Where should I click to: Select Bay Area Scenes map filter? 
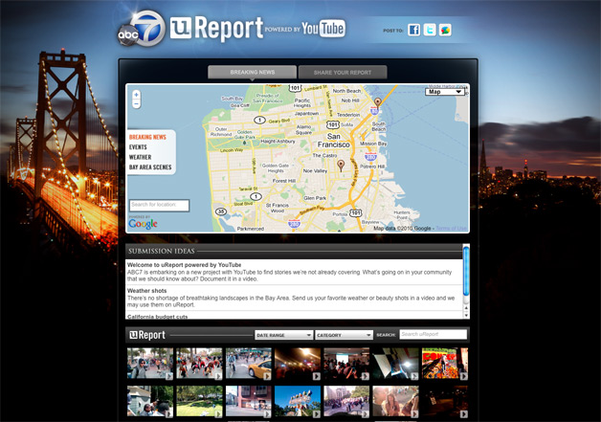pyautogui.click(x=150, y=167)
